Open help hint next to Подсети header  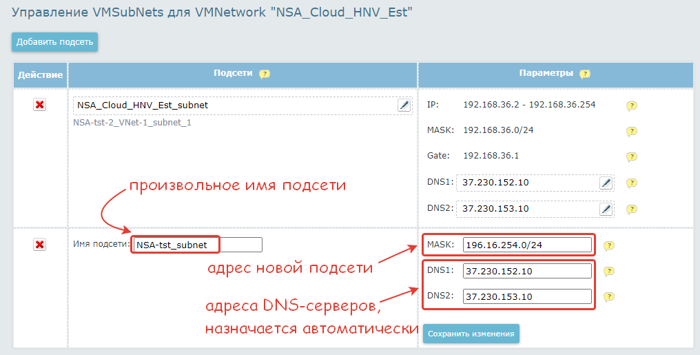(x=265, y=74)
